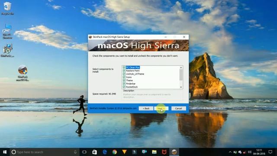The image size is (277, 156).
Task: Uncheck the UxStyle_UXTheme component
Action: point(124,74)
